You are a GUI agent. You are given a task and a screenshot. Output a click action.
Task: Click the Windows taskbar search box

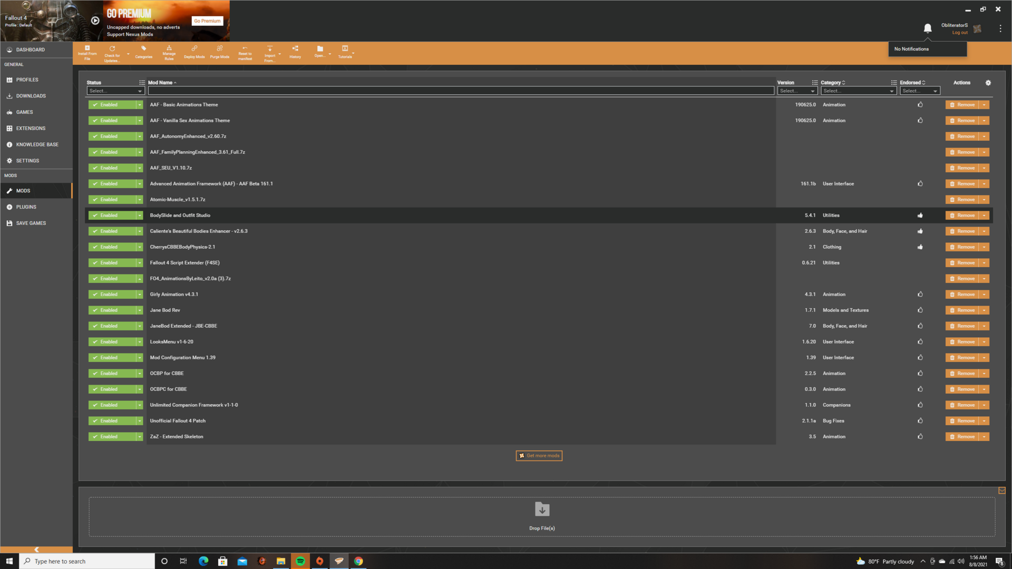pyautogui.click(x=87, y=561)
